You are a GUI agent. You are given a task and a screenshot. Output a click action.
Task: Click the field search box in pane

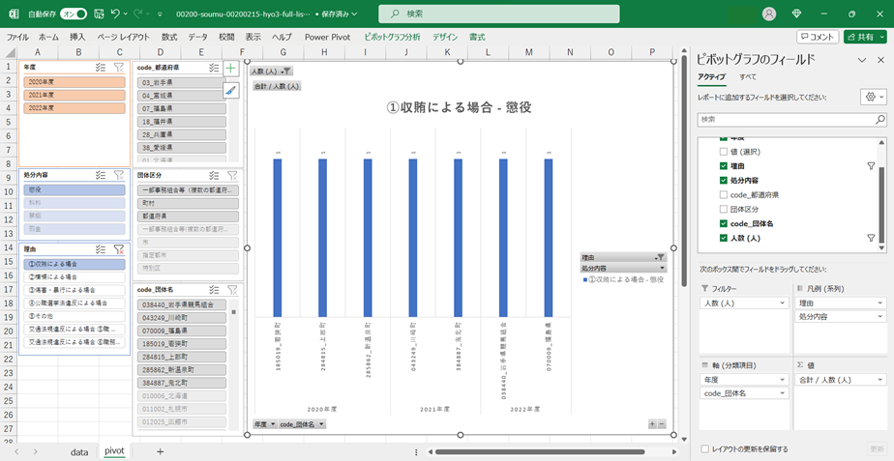[x=791, y=120]
